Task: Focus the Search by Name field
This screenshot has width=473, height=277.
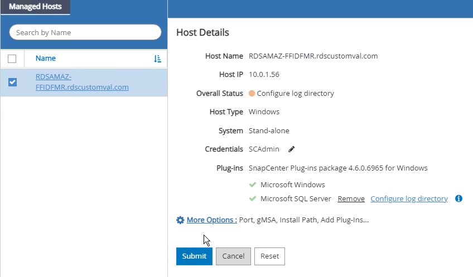Action: point(85,32)
